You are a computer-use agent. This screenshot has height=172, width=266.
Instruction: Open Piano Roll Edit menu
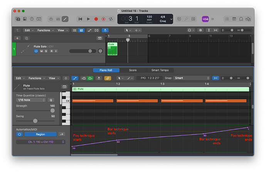click(x=20, y=78)
